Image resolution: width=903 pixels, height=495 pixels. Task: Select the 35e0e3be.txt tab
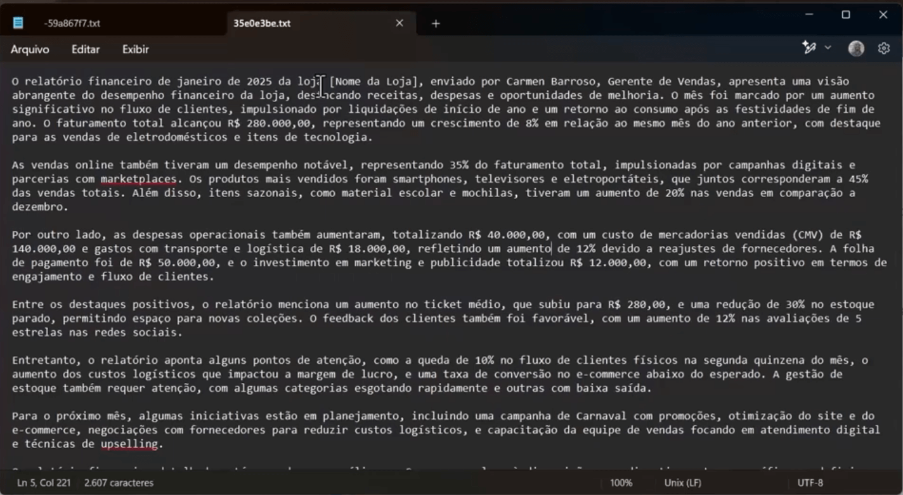coord(262,23)
